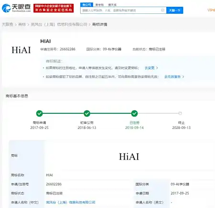Viewport: 215px width, 208px height.
Task: Go to 天眼查 breadcrumb home link
Action: click(x=8, y=24)
